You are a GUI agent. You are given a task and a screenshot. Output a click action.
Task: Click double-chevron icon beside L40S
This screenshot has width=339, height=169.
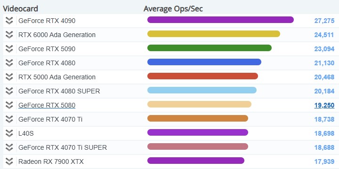(x=9, y=133)
